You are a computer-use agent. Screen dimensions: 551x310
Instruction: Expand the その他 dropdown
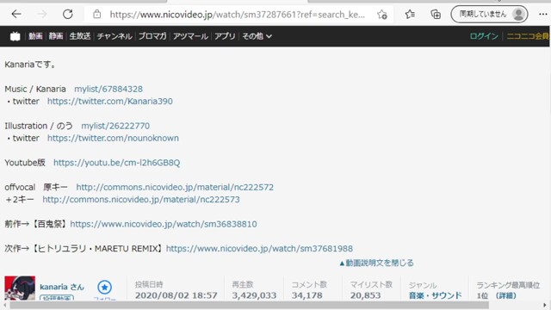(x=257, y=36)
